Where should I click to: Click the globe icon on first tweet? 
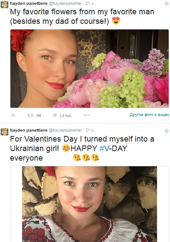coord(167,4)
